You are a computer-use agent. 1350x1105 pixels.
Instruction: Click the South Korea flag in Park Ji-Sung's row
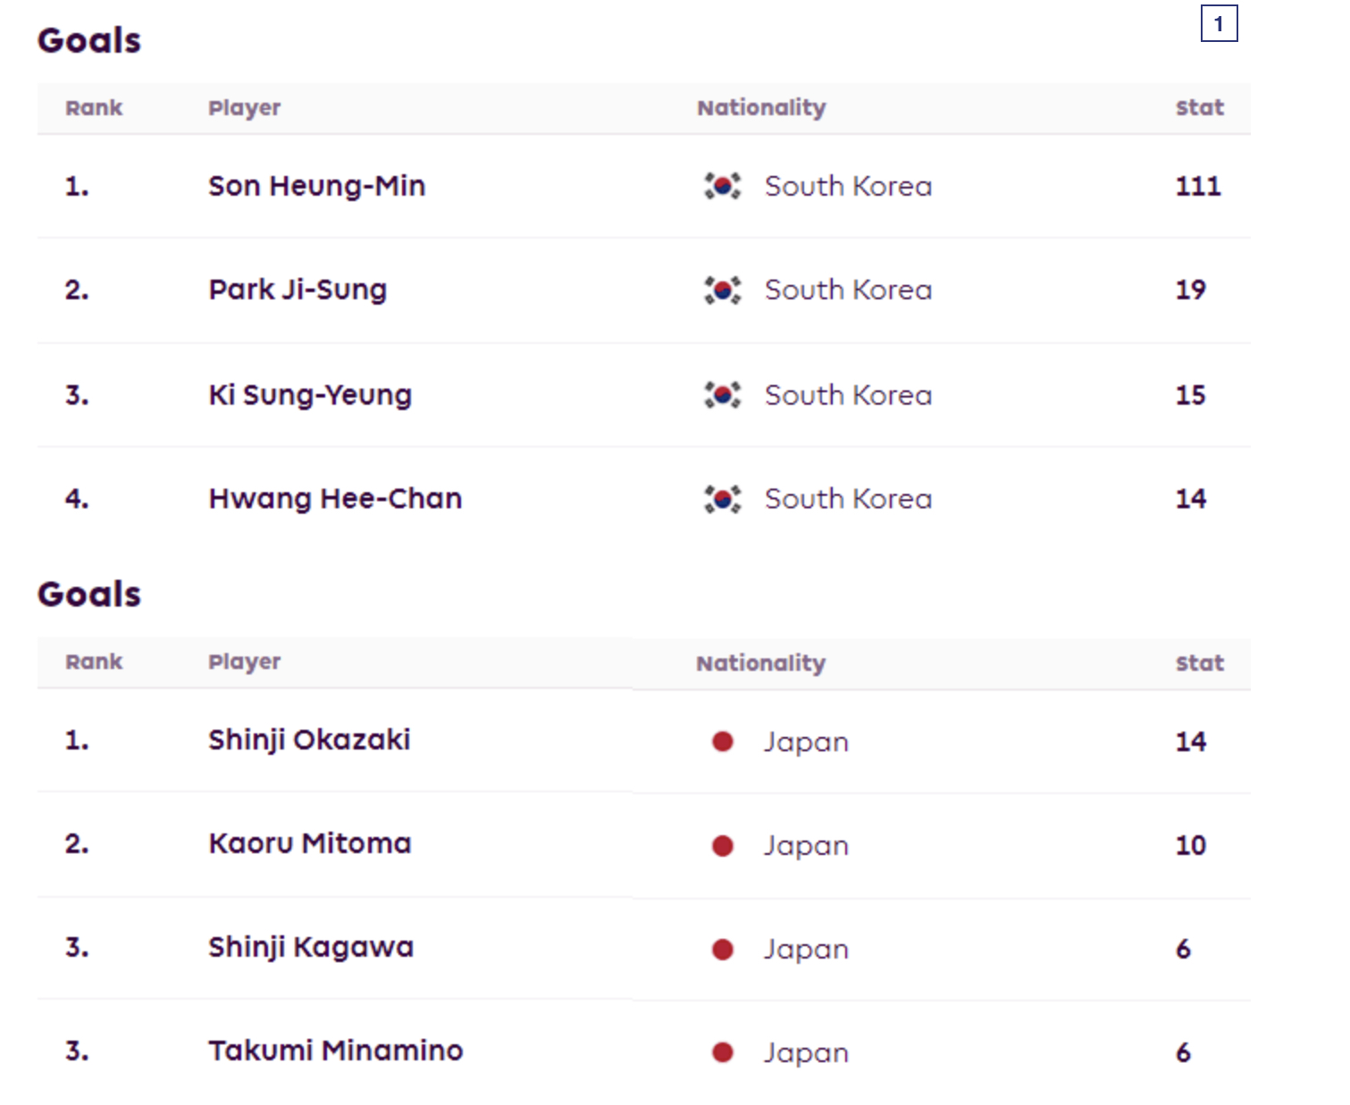click(x=722, y=290)
